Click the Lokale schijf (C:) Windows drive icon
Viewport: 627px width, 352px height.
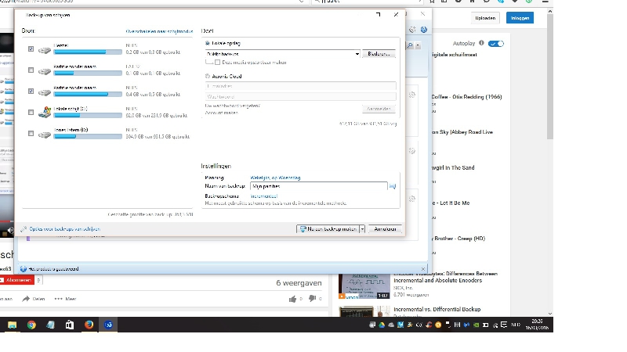tap(45, 113)
